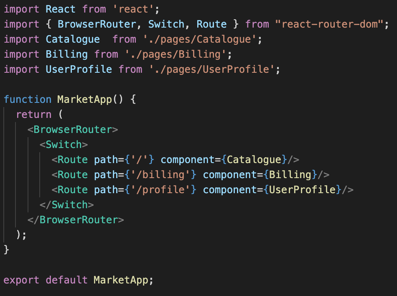Click the '/billing' path string

[x=160, y=175]
